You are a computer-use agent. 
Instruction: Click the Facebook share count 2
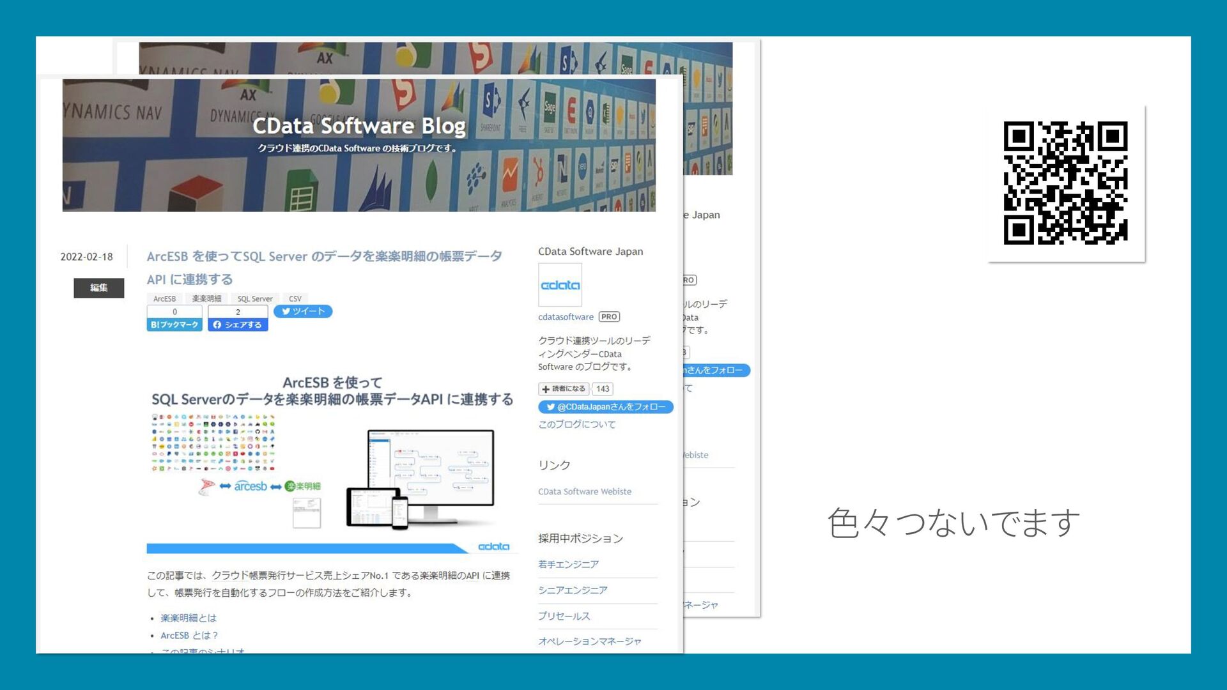coord(238,312)
